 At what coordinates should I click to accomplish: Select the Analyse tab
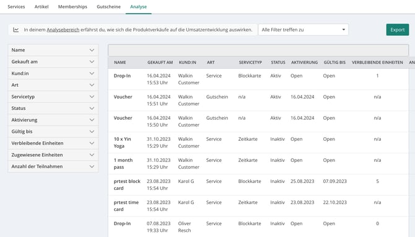138,7
